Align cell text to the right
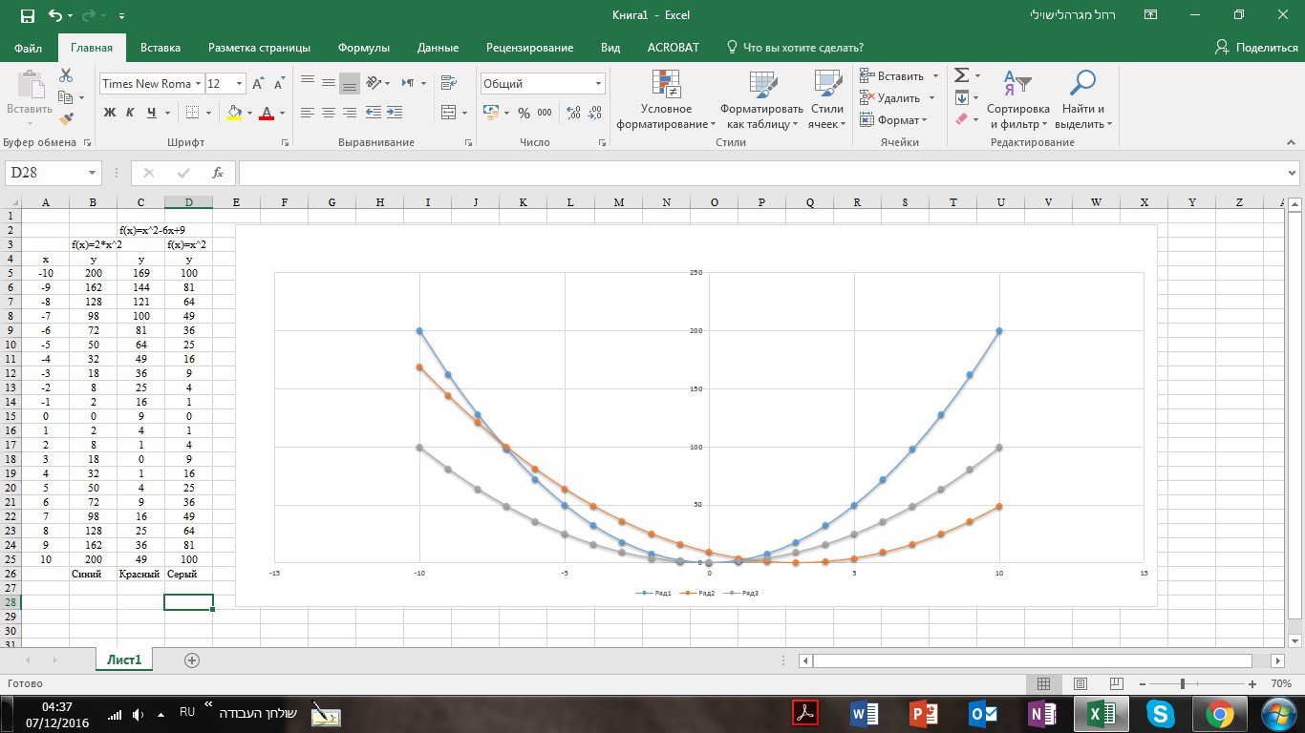The width and height of the screenshot is (1305, 733). point(350,113)
